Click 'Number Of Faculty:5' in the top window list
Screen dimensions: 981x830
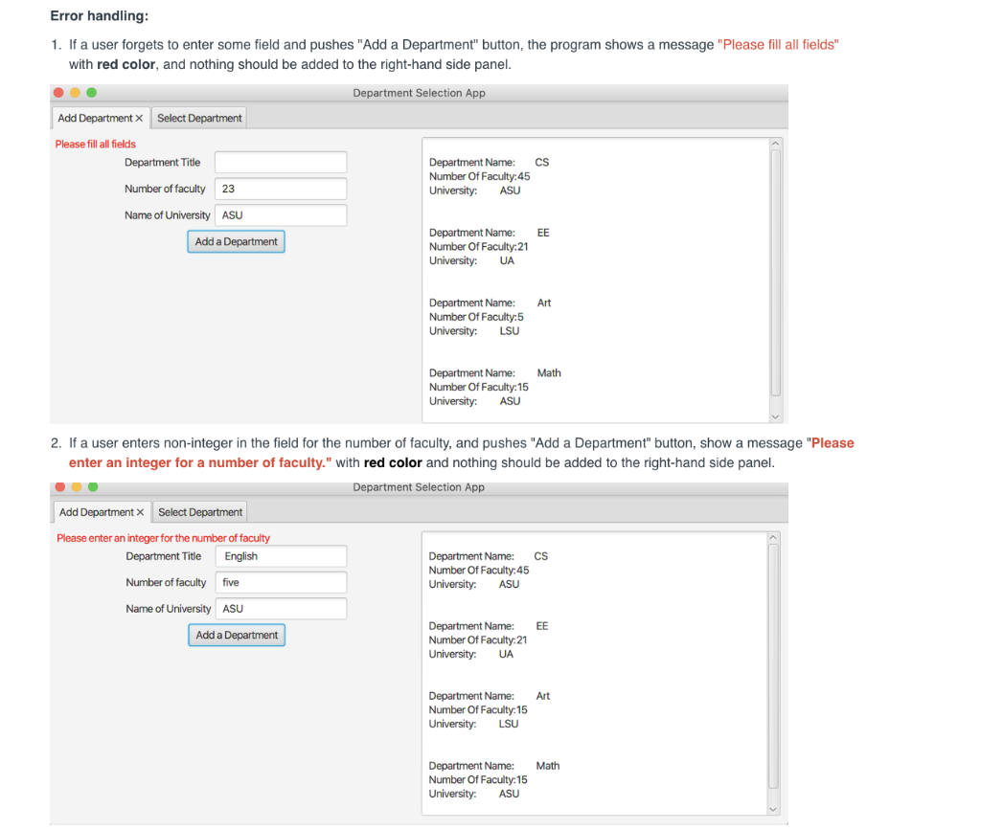coord(476,317)
